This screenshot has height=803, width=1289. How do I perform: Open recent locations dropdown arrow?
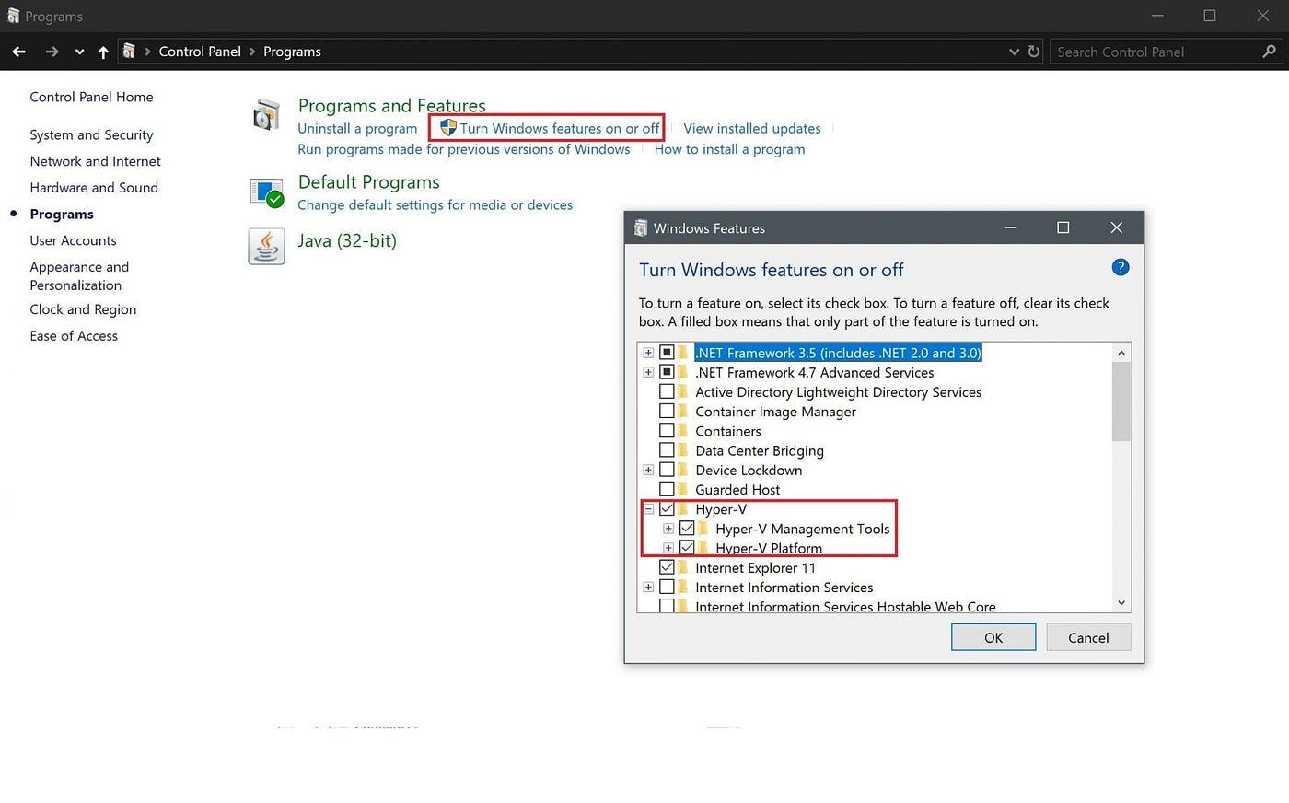click(79, 52)
